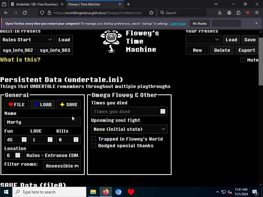Open the network tray icon

pos(224,192)
